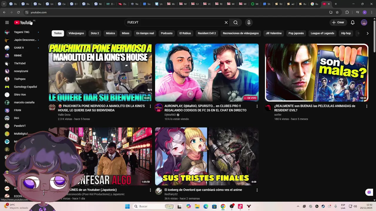The height and width of the screenshot is (211, 376).
Task: Open Chrome extensions puzzle icon
Action: click(x=347, y=12)
